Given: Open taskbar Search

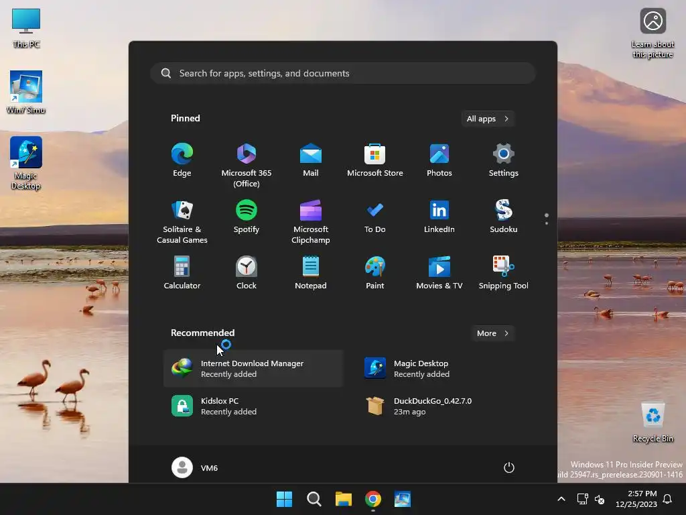Looking at the screenshot, I should click(x=314, y=499).
